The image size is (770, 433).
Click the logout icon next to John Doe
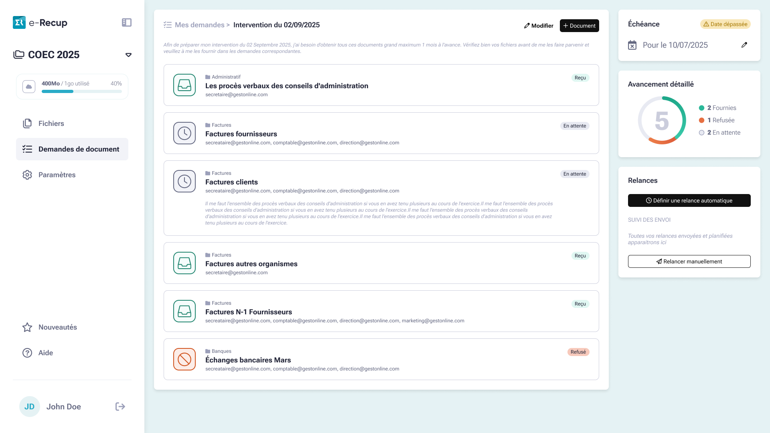pyautogui.click(x=120, y=407)
